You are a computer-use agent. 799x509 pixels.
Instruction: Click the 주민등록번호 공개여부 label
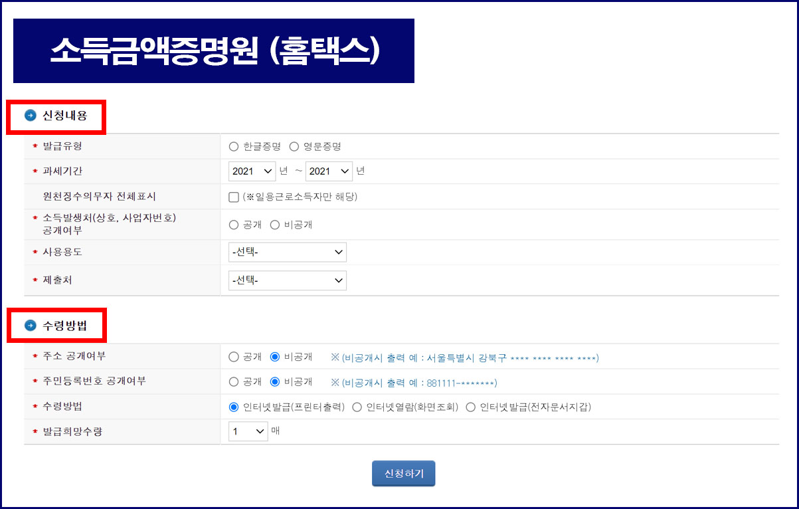(94, 381)
